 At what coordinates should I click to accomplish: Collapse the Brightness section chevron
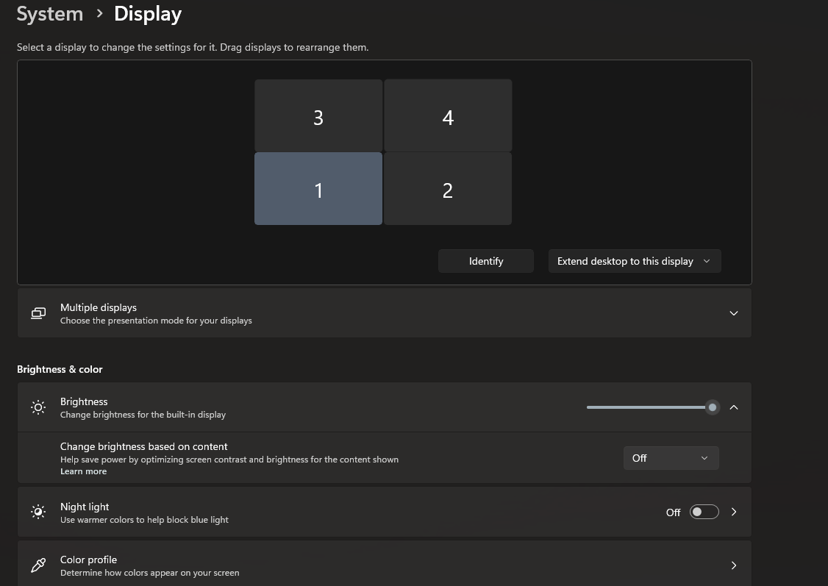733,407
